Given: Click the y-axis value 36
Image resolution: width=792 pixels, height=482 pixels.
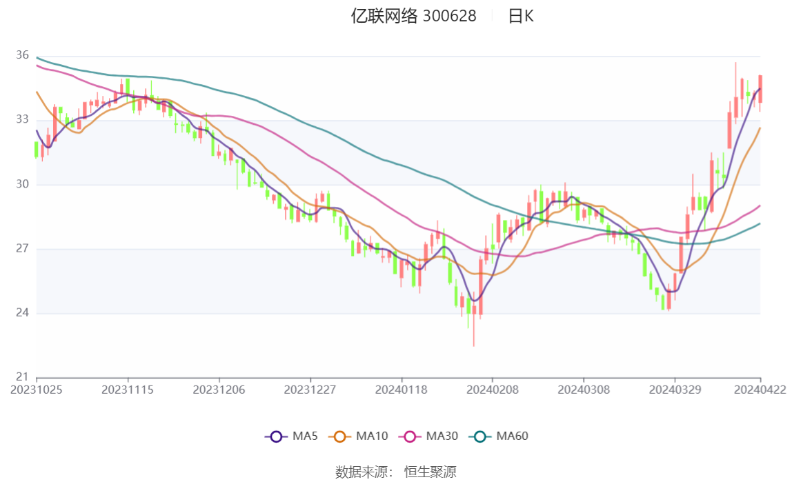Looking at the screenshot, I should tap(22, 55).
